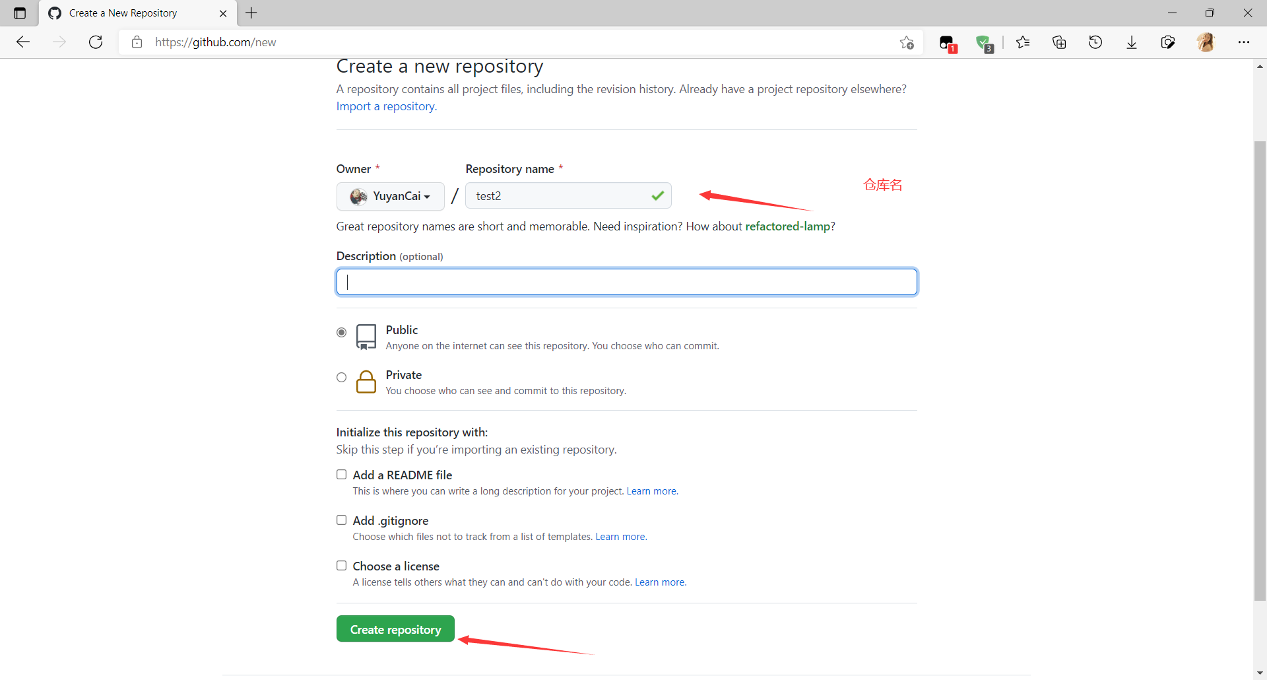Use the refactored-lamp name suggestion
The height and width of the screenshot is (680, 1267).
pyautogui.click(x=787, y=226)
